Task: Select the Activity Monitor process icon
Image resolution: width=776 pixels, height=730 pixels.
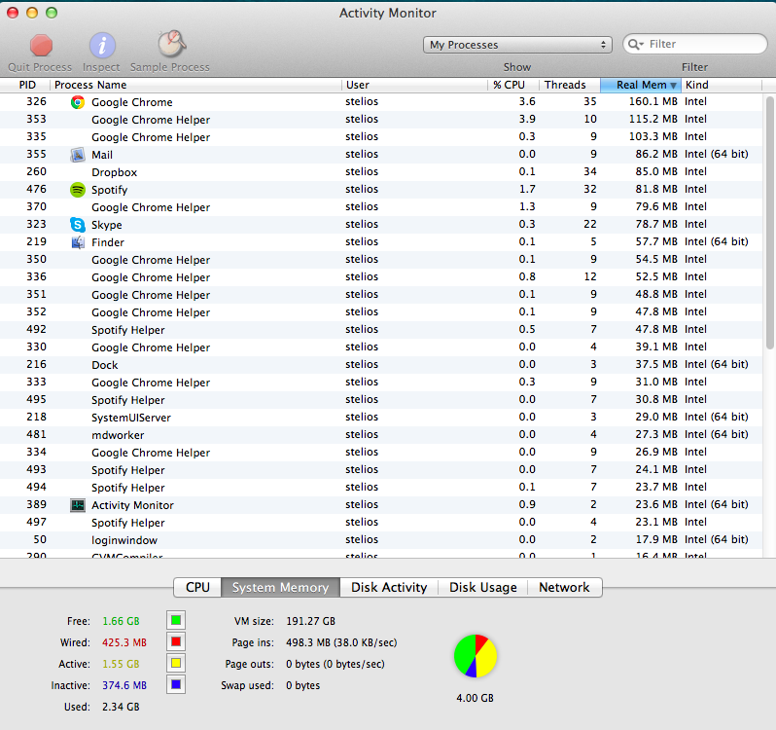Action: click(77, 505)
